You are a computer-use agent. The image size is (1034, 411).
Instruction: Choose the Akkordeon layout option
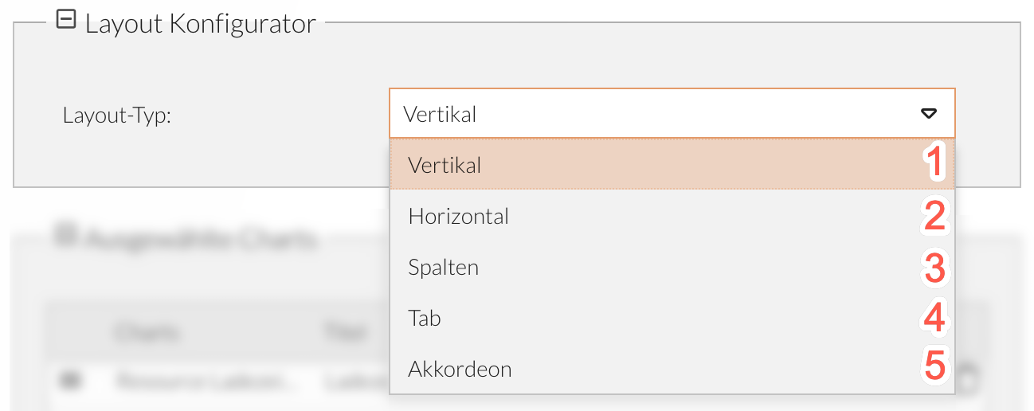point(460,370)
